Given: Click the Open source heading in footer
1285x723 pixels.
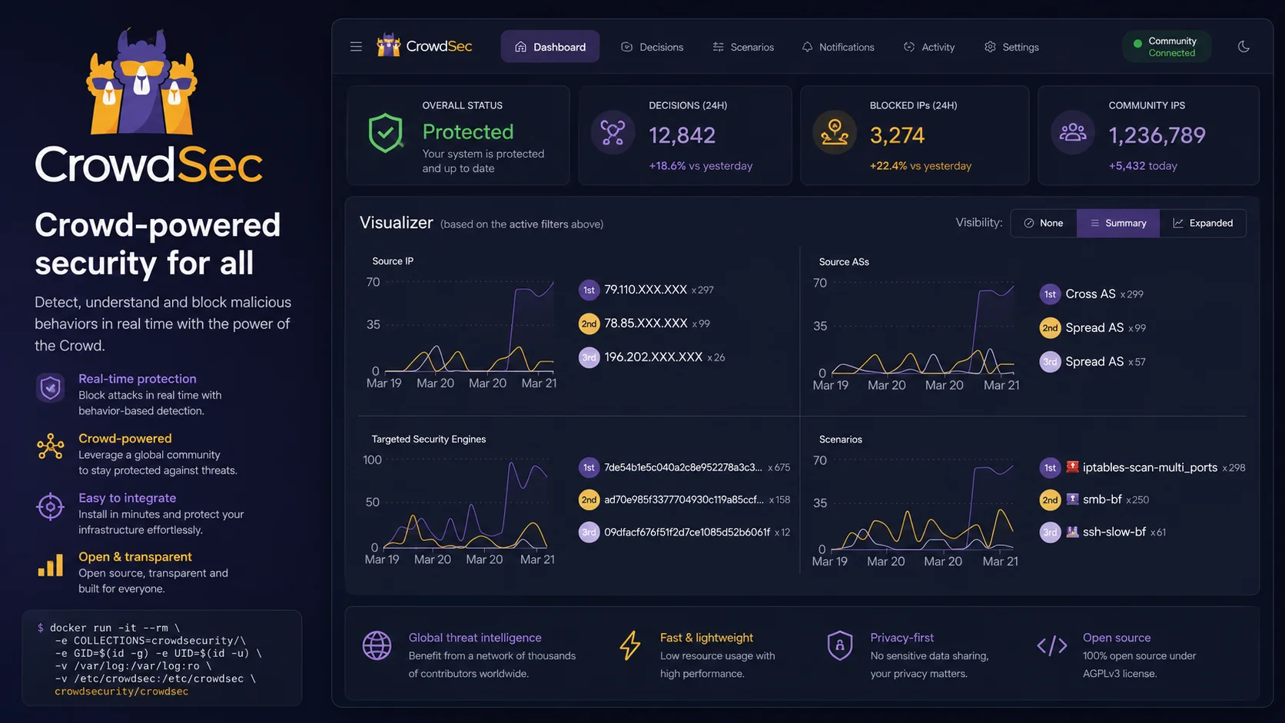Looking at the screenshot, I should (1117, 638).
